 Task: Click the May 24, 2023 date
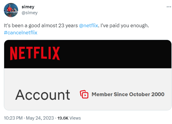pos(40,118)
